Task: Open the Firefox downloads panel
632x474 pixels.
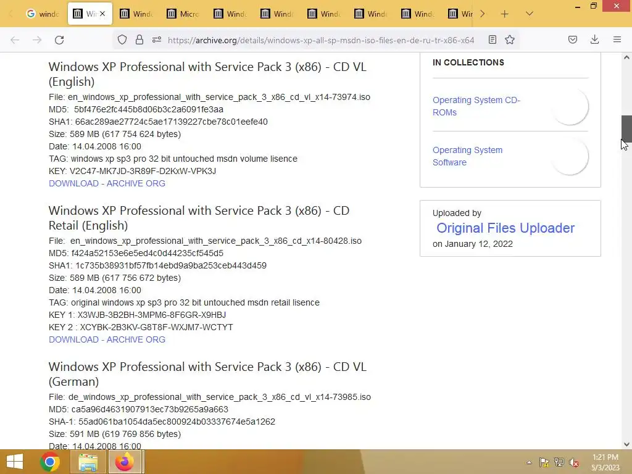Action: 594,39
